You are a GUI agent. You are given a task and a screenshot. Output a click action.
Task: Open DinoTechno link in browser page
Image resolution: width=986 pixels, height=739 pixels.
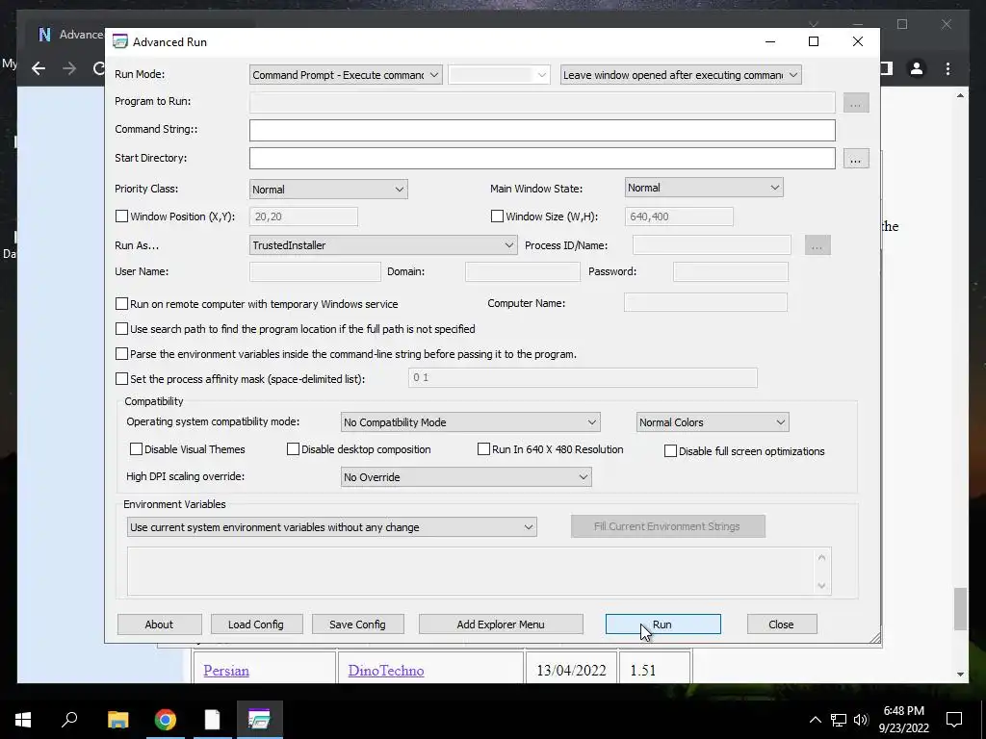[385, 671]
